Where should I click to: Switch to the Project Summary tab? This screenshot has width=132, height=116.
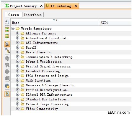click(24, 6)
